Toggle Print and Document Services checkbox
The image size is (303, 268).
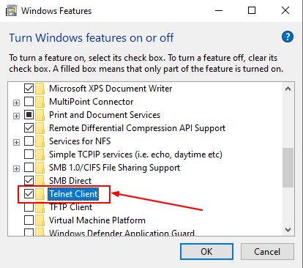(x=29, y=115)
